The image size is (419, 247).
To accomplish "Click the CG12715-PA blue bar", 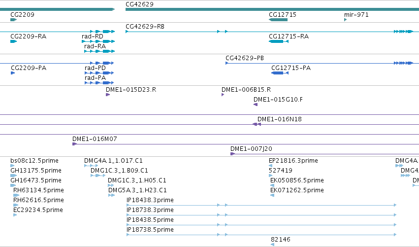I will tap(280, 73).
